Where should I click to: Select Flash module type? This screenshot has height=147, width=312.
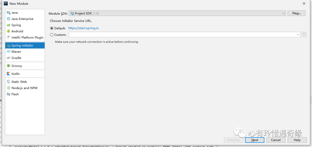tap(25, 94)
